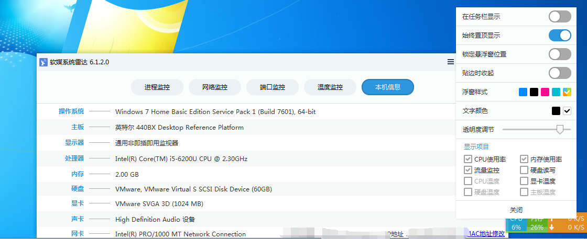Click the 显示项目 section heading

point(476,147)
